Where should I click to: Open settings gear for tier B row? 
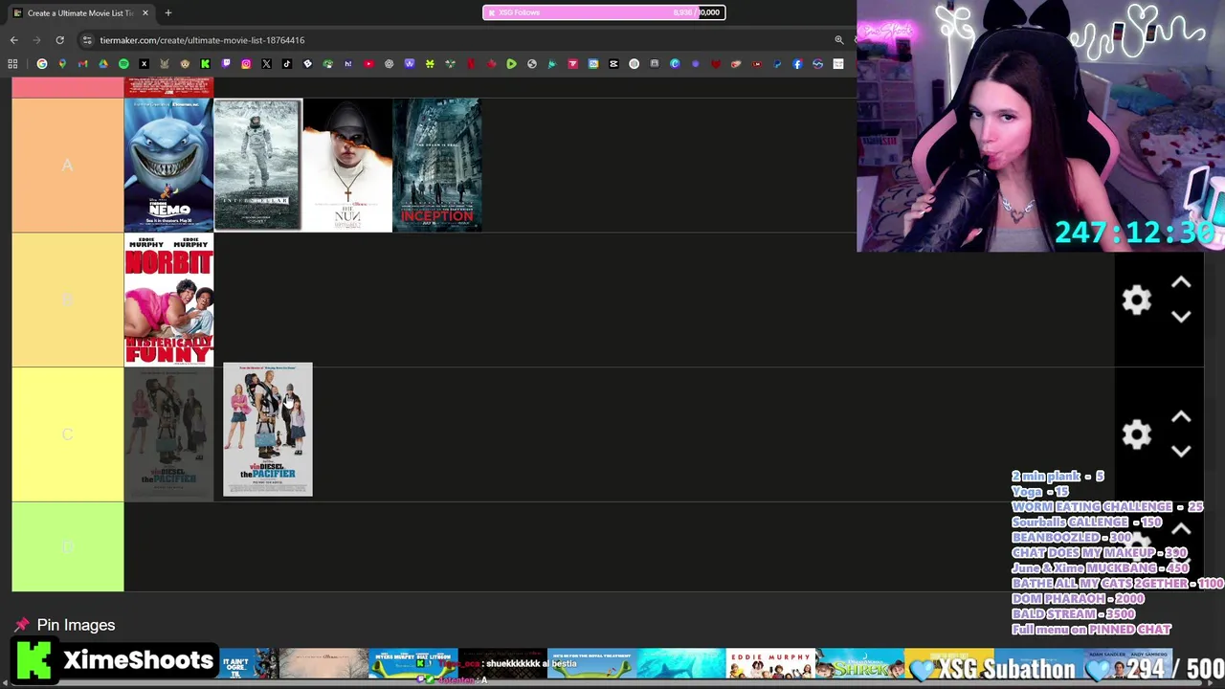click(x=1136, y=300)
